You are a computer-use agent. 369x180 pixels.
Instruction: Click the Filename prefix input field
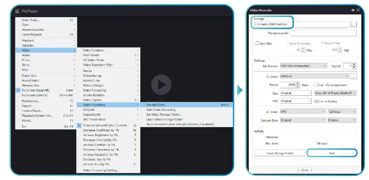pos(324,33)
